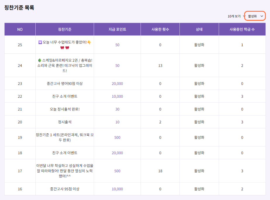Click row number 16
Image resolution: width=270 pixels, height=200 pixels.
click(20, 189)
